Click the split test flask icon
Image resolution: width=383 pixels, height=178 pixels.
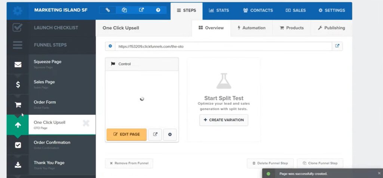click(224, 81)
